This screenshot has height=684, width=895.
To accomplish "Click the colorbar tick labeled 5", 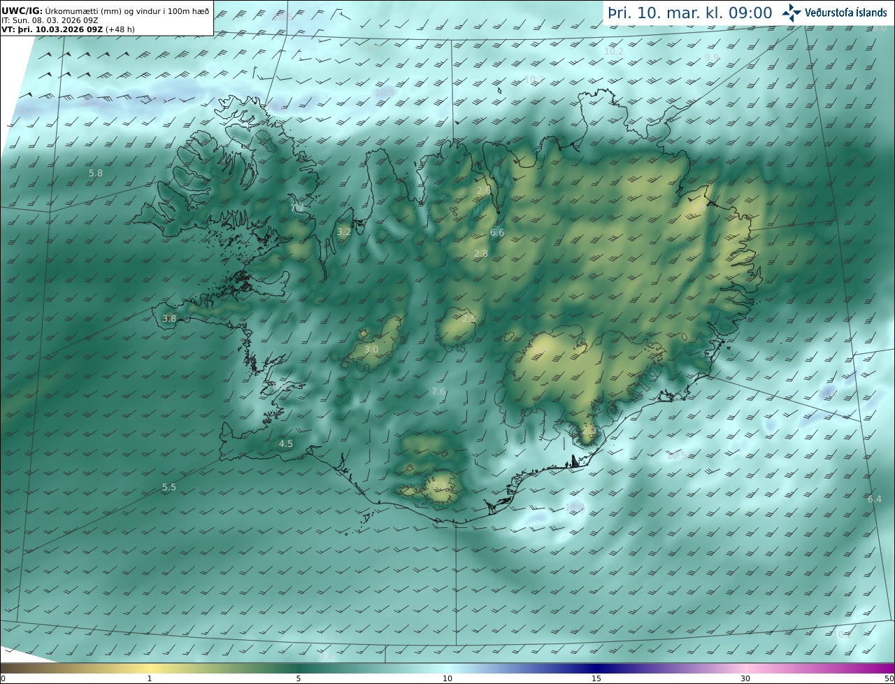I will [x=299, y=678].
